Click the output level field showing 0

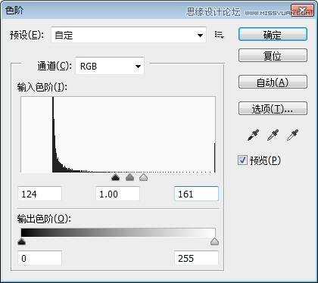point(39,258)
